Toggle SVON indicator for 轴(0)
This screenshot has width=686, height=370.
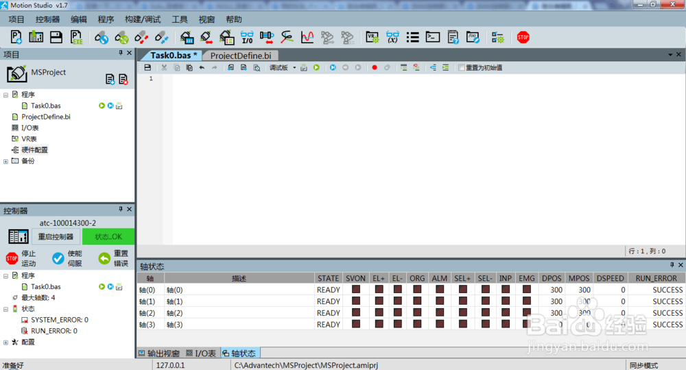(355, 290)
